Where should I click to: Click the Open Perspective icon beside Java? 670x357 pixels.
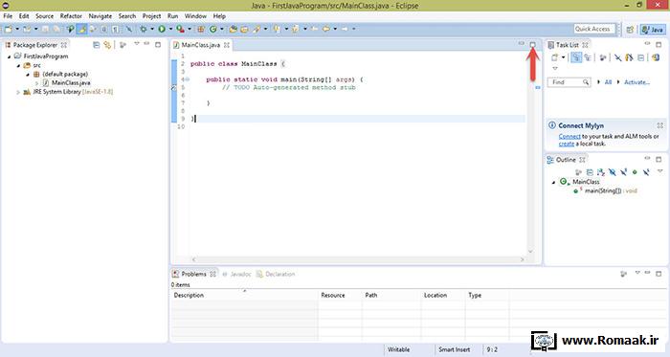click(630, 30)
